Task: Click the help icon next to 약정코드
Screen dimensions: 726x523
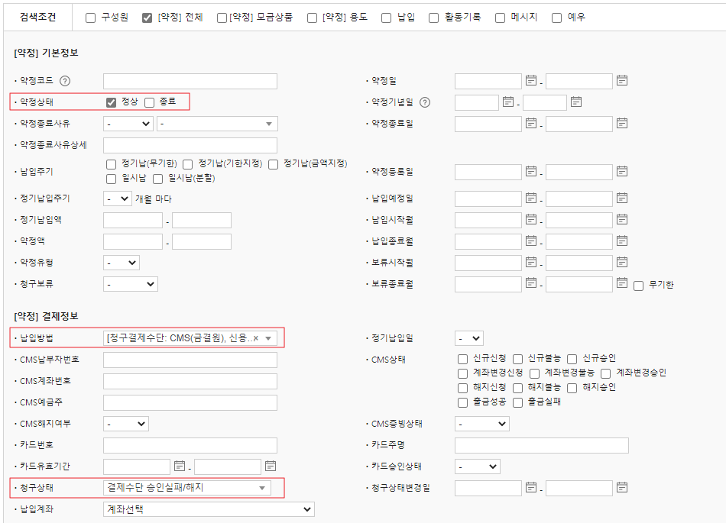Action: pos(65,81)
